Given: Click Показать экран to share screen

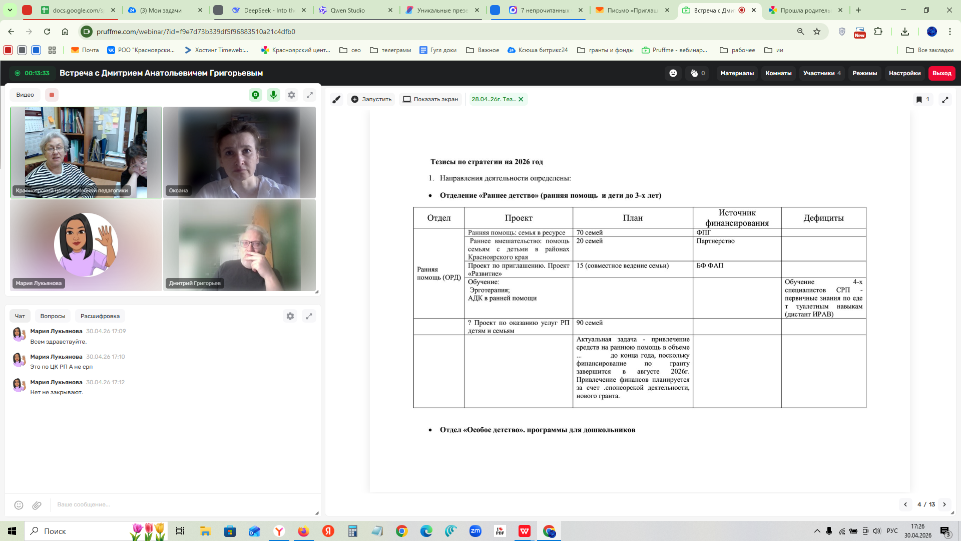Looking at the screenshot, I should coord(430,99).
